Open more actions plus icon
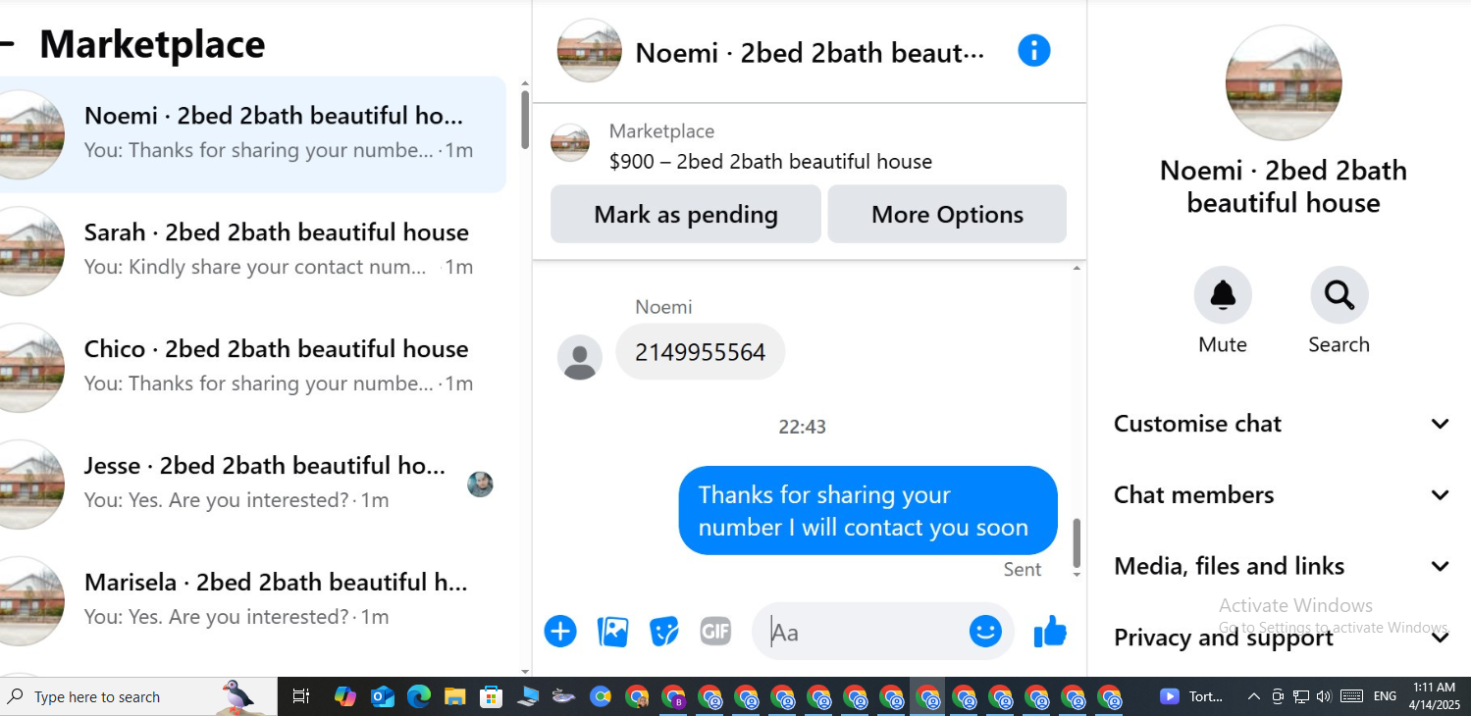 (x=560, y=631)
